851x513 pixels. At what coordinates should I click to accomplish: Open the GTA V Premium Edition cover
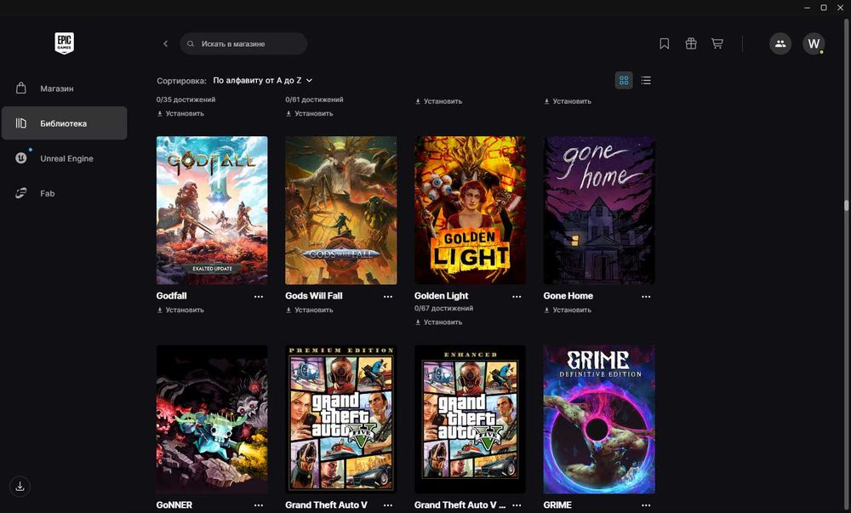pyautogui.click(x=341, y=419)
